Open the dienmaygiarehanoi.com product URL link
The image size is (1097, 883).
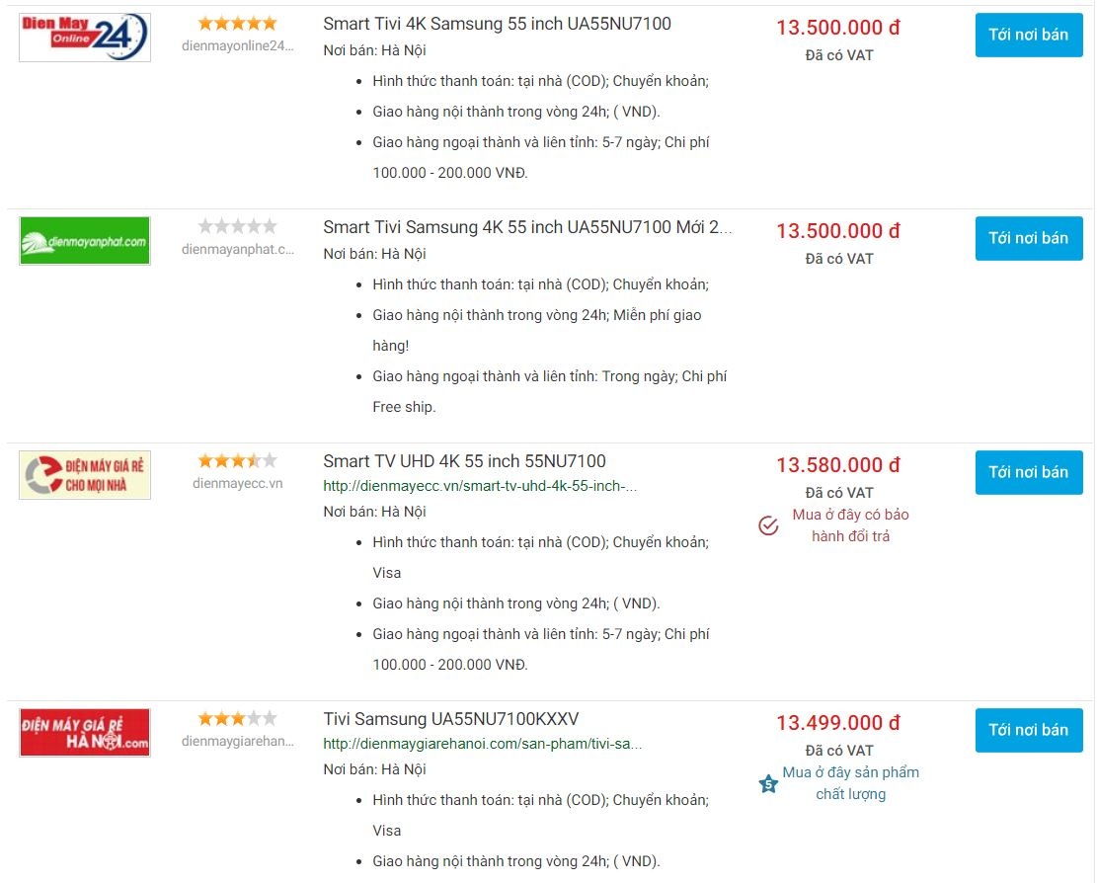[482, 744]
